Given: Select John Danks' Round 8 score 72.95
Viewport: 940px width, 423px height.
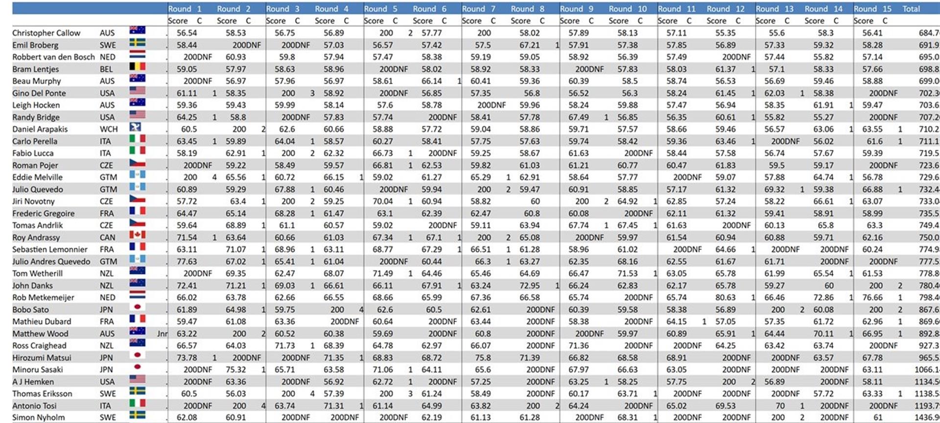Looking at the screenshot, I should click(x=529, y=285).
